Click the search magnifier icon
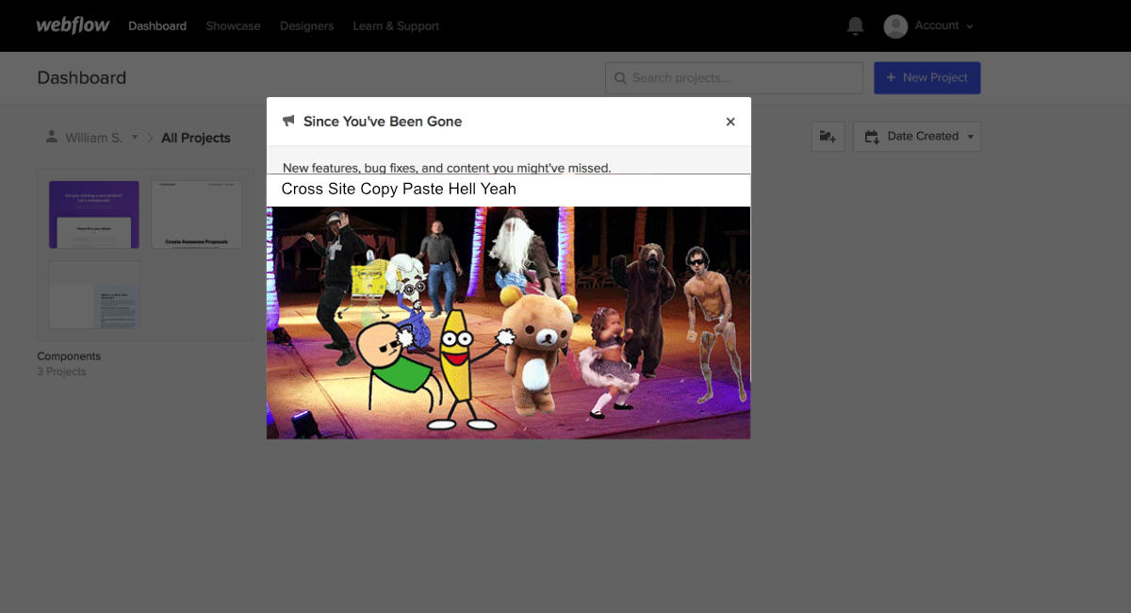The height and width of the screenshot is (613, 1131). point(620,78)
